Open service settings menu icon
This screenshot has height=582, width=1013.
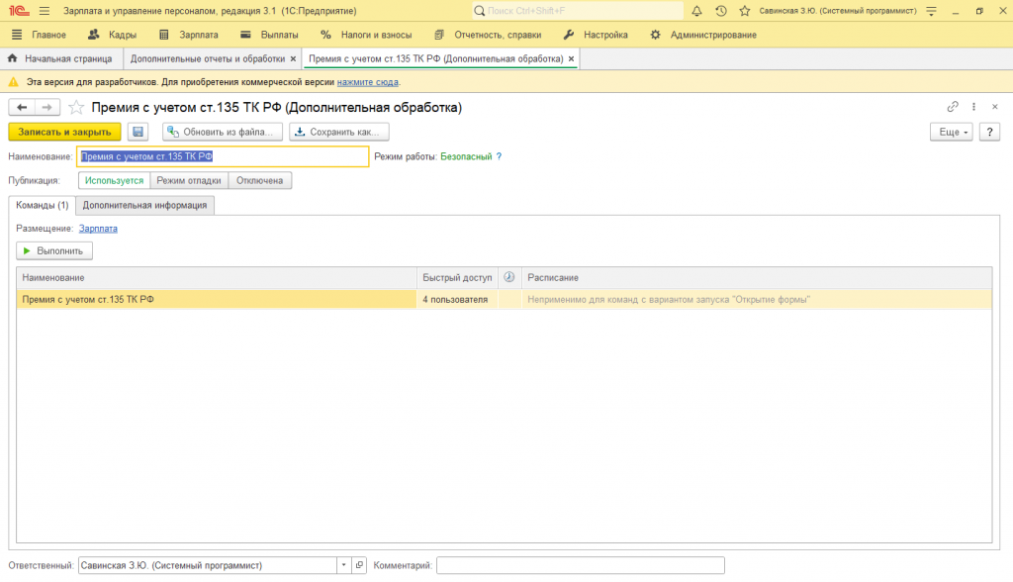pos(931,11)
